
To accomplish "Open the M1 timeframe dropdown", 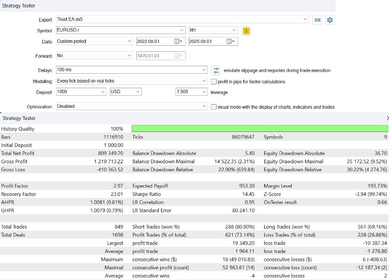I will tap(233, 30).
